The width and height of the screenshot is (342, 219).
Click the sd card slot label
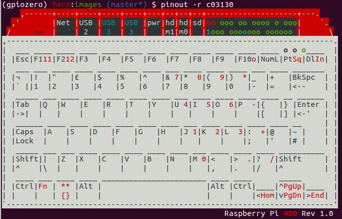click(197, 23)
